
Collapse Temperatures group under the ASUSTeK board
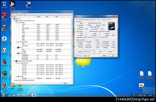click(16, 42)
